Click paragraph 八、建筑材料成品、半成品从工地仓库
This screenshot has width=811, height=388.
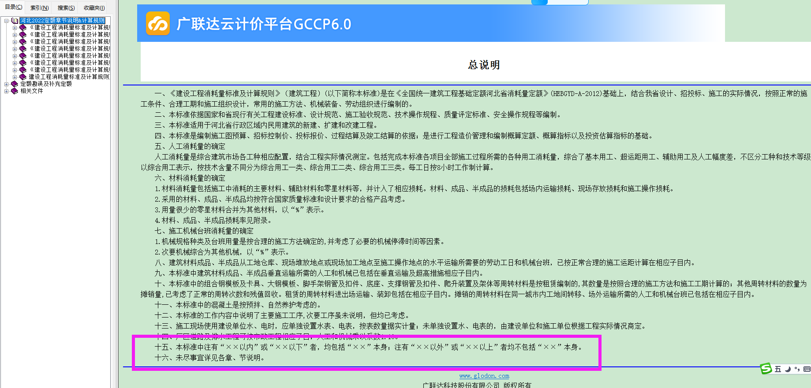(x=426, y=262)
